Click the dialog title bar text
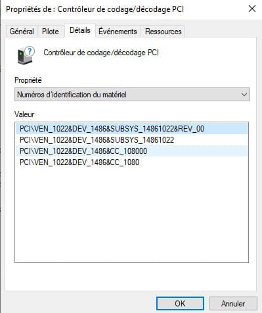262x313 pixels. pos(95,9)
